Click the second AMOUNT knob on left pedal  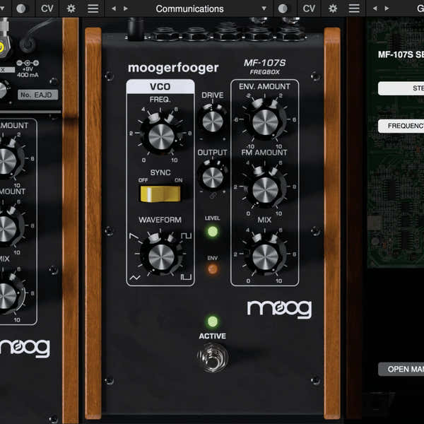8,228
